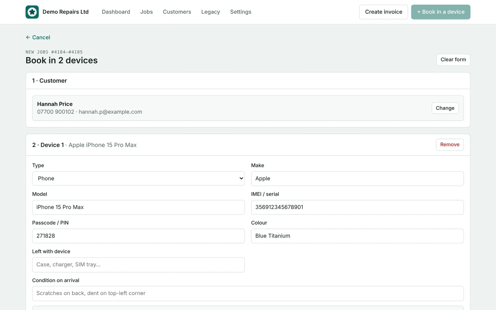Click the Hannah Price customer name
Screen dimensions: 496x310
pyautogui.click(x=55, y=104)
